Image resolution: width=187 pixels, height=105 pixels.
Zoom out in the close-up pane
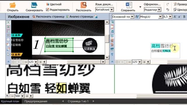[x=12, y=96]
